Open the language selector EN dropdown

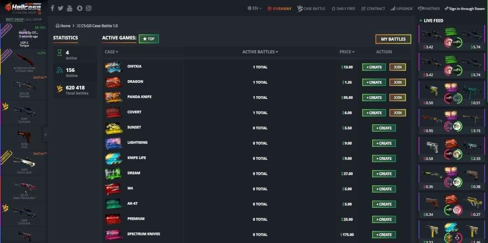254,9
